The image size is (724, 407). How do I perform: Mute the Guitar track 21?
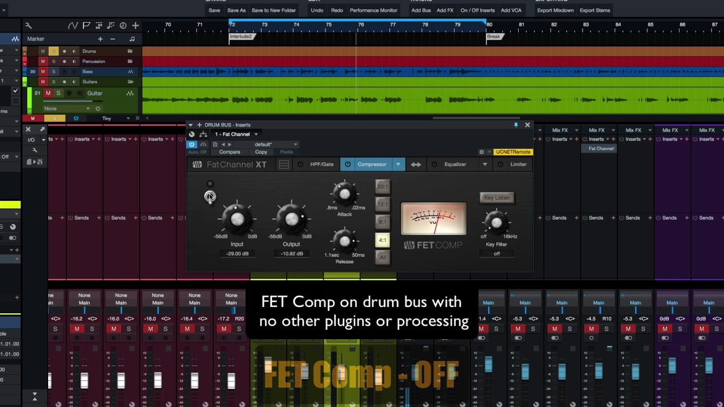coord(48,93)
